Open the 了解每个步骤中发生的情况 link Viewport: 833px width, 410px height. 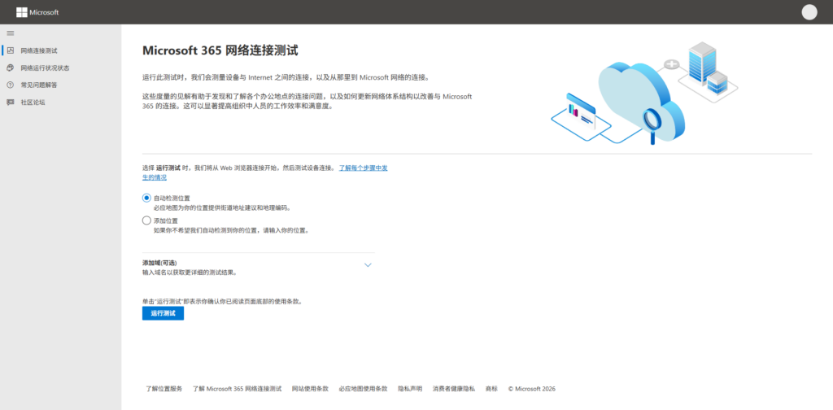coord(363,168)
